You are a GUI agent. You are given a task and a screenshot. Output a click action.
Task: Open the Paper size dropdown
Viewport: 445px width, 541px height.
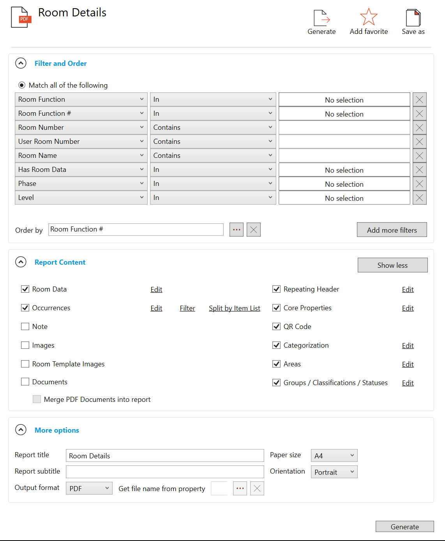334,456
